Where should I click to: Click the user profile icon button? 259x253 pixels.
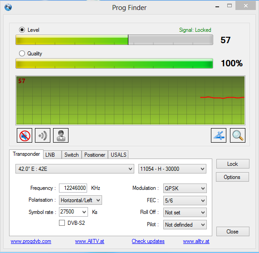coord(61,135)
